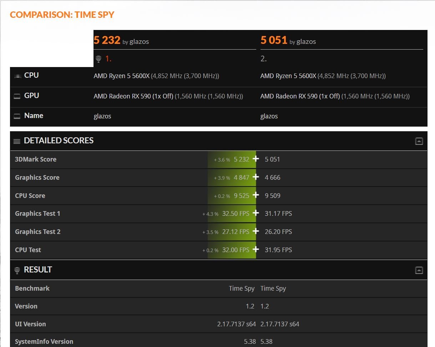The image size is (435, 347).
Task: Click the 26.20 FPS value
Action: click(278, 232)
